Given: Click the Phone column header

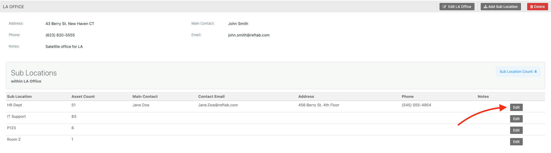Looking at the screenshot, I should pyautogui.click(x=407, y=97).
